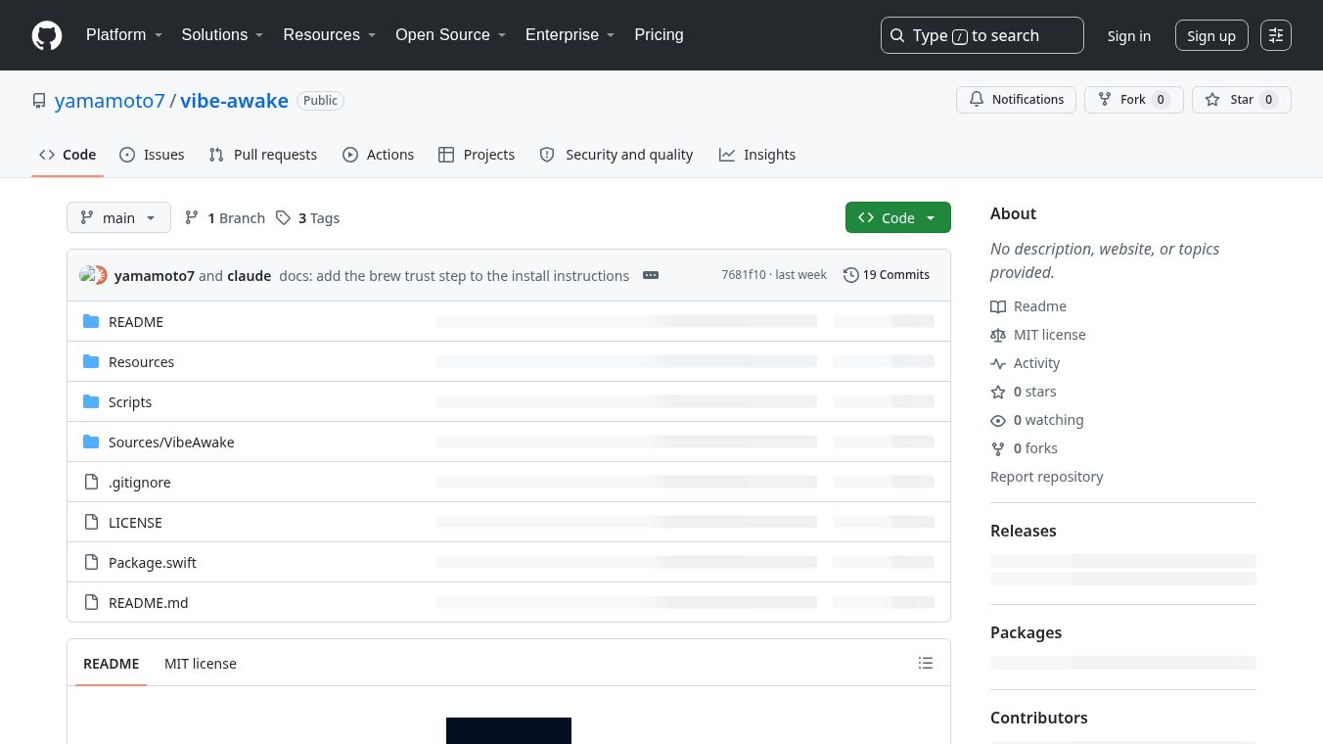The image size is (1323, 744).
Task: Open the main branch selector dropdown
Action: [x=118, y=217]
